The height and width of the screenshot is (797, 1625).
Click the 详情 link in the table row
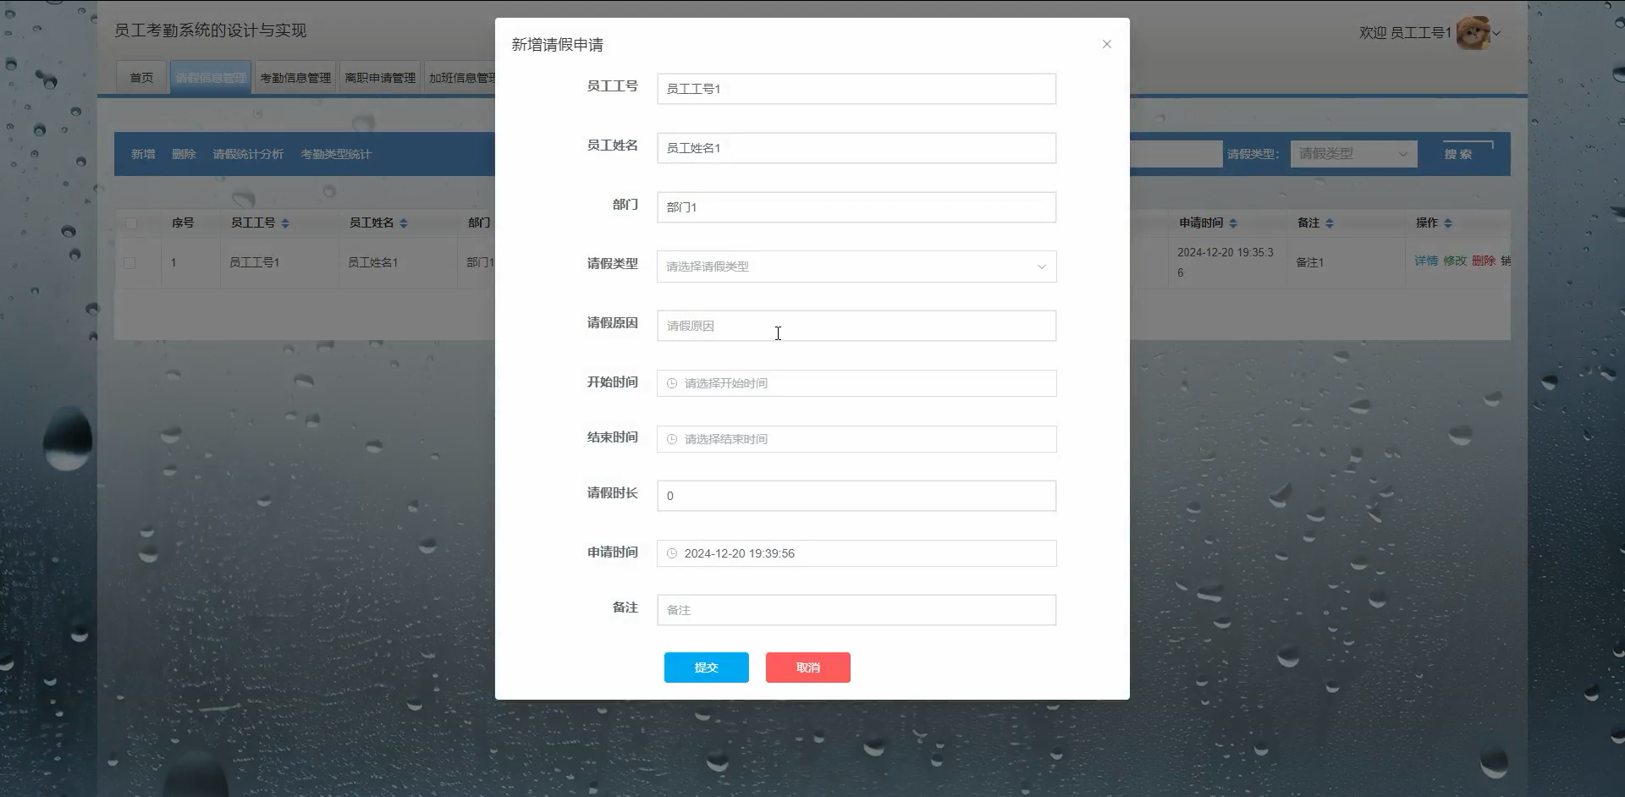pos(1425,262)
